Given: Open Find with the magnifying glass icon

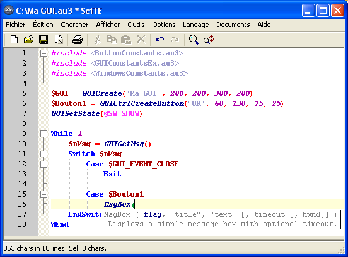Looking at the screenshot, I should point(194,40).
